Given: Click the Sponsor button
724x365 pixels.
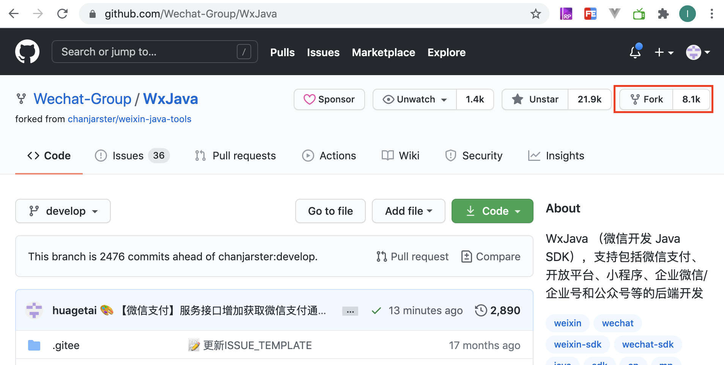Looking at the screenshot, I should click(x=329, y=99).
